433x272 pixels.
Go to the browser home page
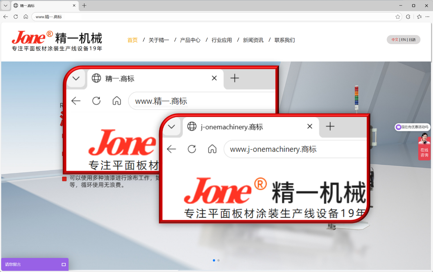point(26,16)
